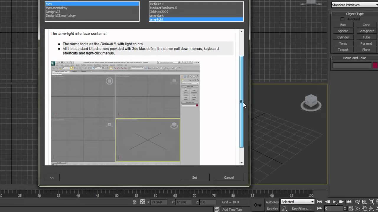
Task: Click the X coordinate field
Action: click(159, 202)
